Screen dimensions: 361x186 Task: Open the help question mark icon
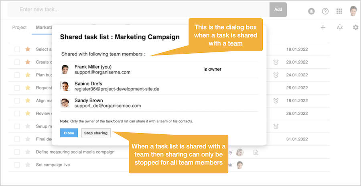click(325, 11)
